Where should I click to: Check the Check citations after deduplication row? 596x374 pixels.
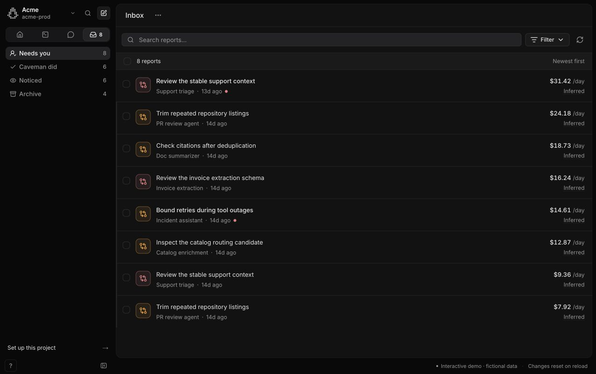click(126, 148)
